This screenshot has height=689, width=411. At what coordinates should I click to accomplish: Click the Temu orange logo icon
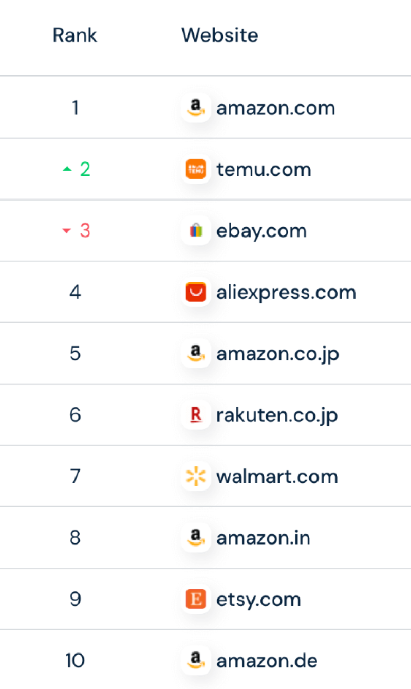point(196,169)
